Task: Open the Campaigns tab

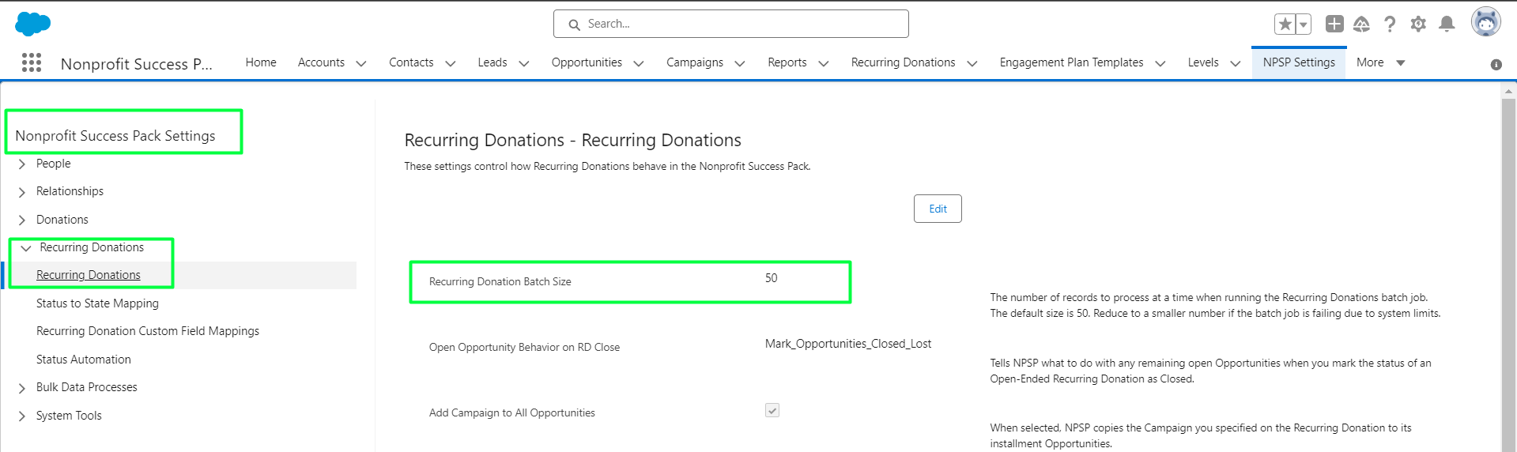Action: pos(695,62)
